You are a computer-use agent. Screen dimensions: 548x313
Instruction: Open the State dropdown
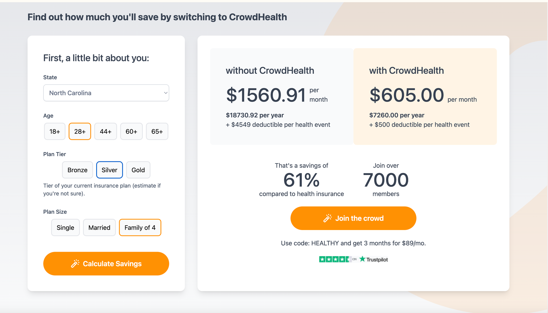[x=106, y=93]
